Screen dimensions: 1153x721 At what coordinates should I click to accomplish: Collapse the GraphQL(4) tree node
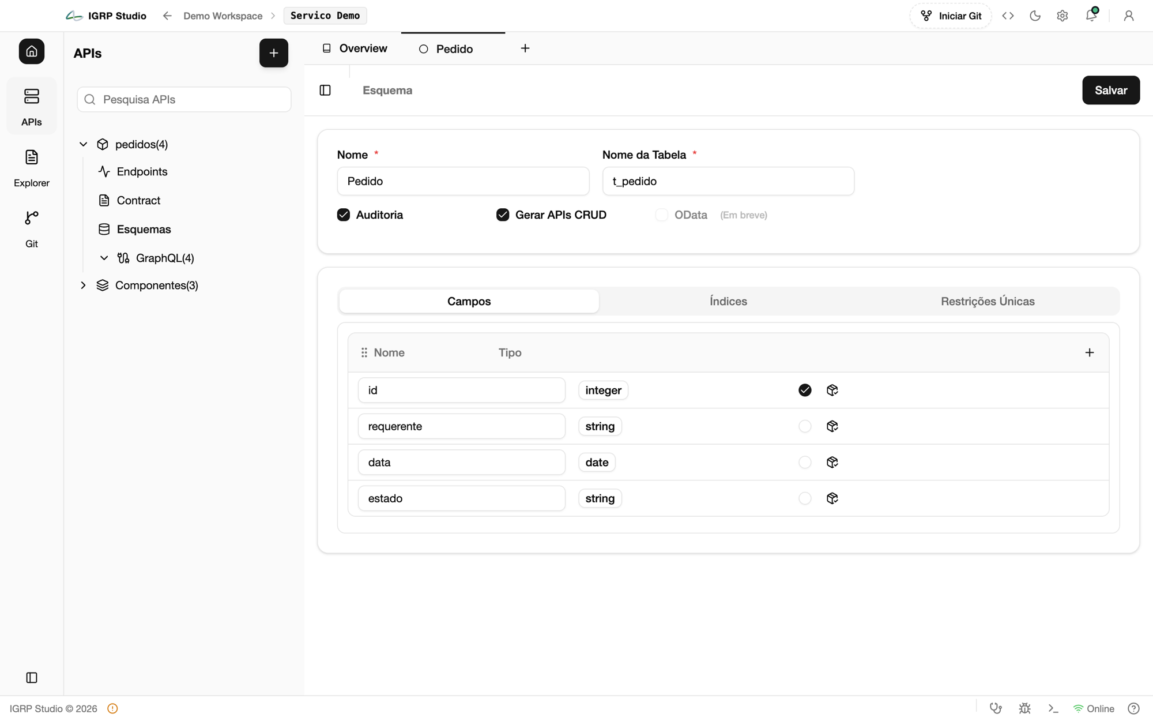coord(104,258)
